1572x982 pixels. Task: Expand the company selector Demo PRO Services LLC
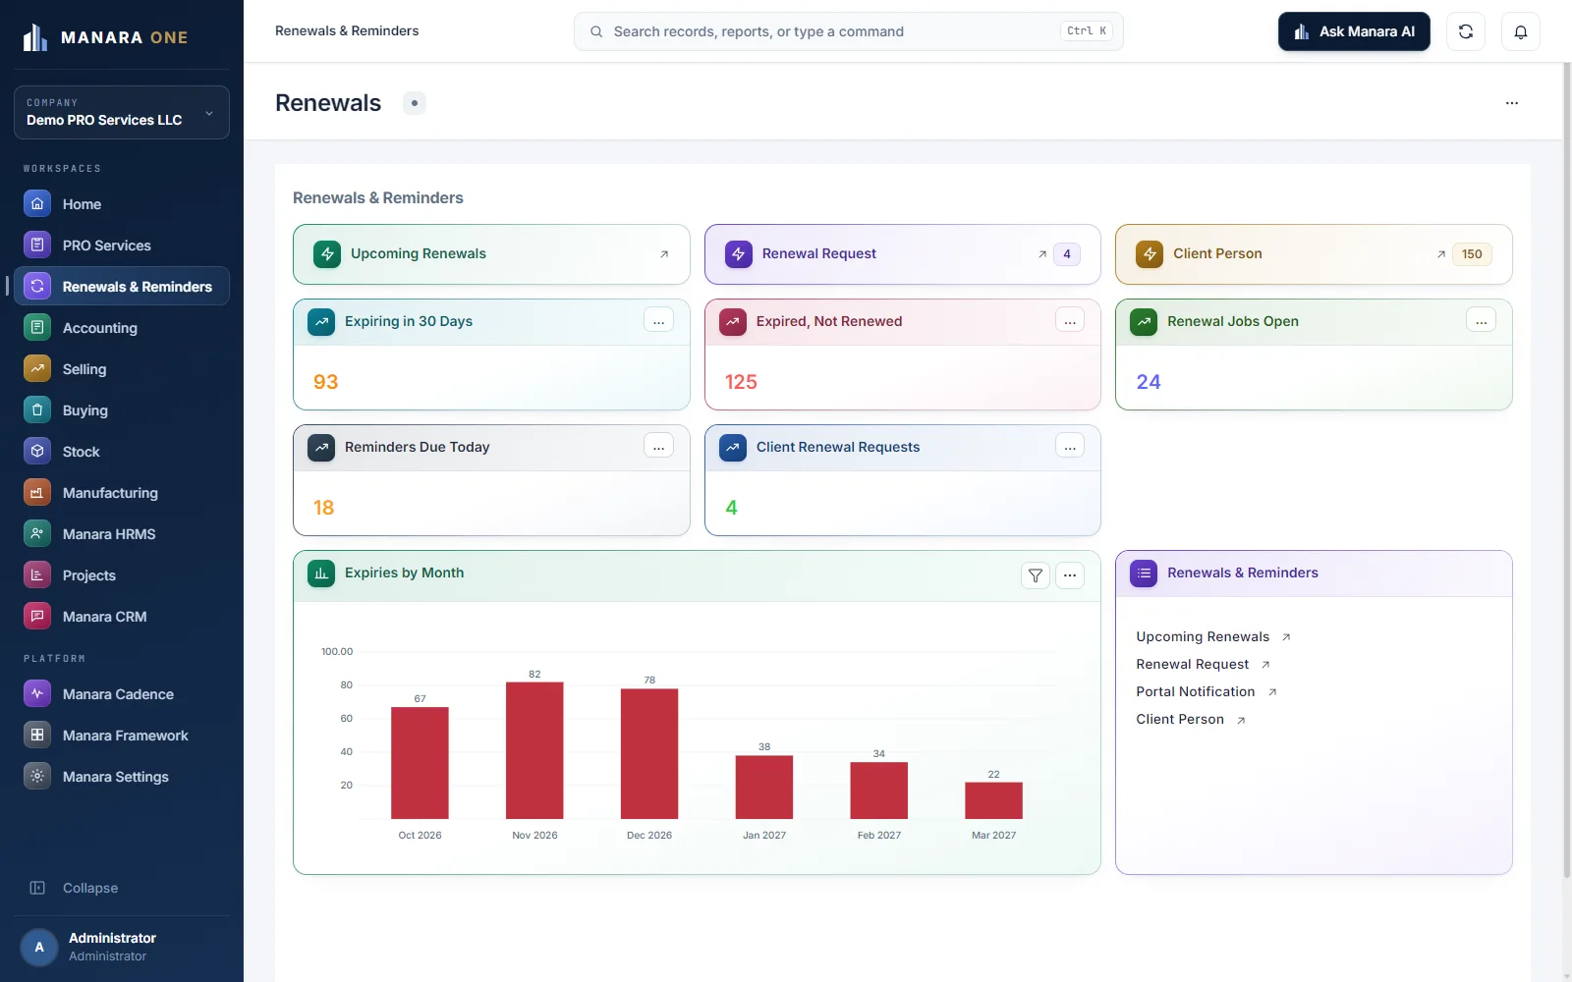(122, 112)
